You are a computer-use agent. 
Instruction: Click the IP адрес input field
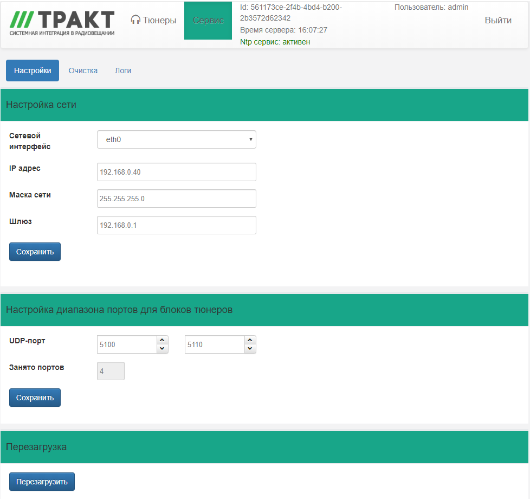pyautogui.click(x=176, y=172)
